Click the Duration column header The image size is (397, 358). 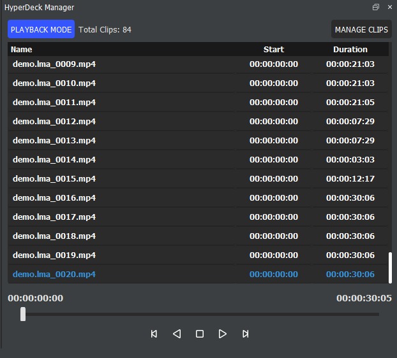350,49
